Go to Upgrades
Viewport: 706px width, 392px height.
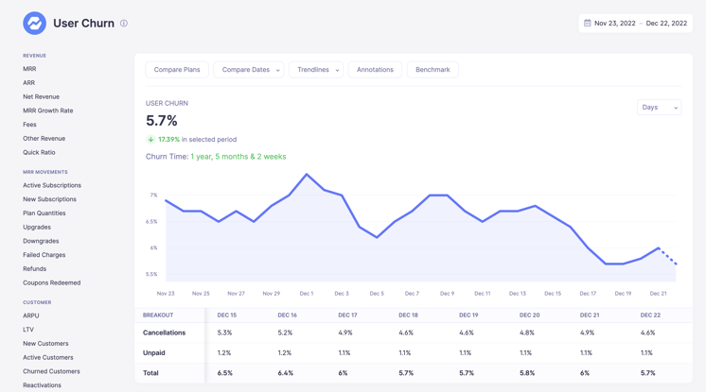37,227
